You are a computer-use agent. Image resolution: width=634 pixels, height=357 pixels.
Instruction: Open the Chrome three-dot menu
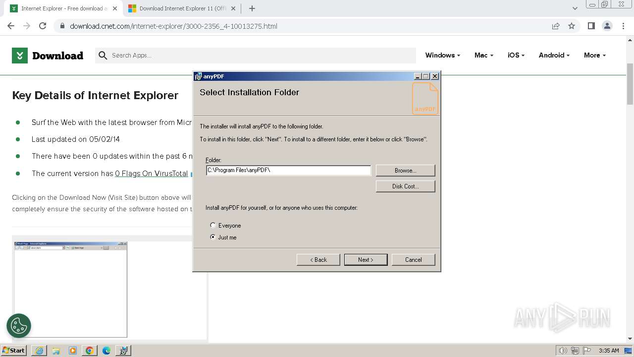pos(623,26)
